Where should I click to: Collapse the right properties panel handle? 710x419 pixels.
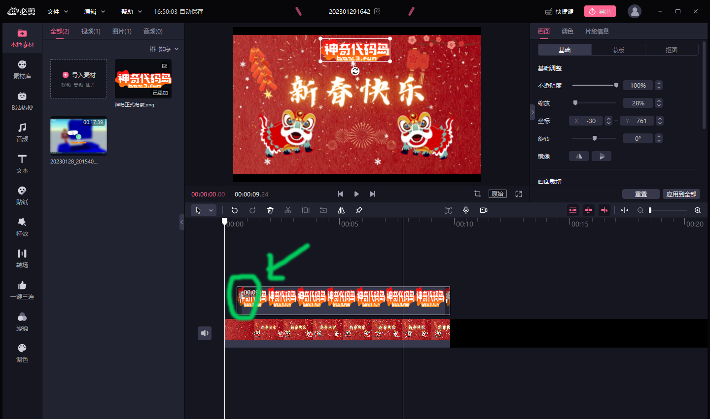[532, 112]
